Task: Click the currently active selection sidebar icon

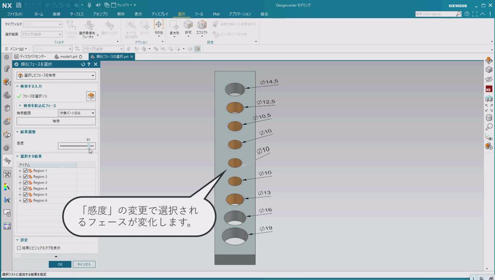Action: pos(7,161)
